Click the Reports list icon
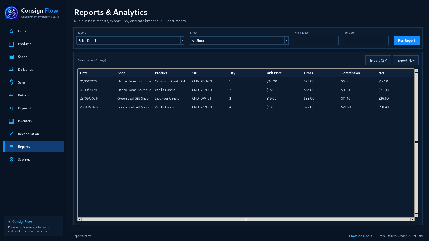The height and width of the screenshot is (241, 429). pyautogui.click(x=11, y=147)
